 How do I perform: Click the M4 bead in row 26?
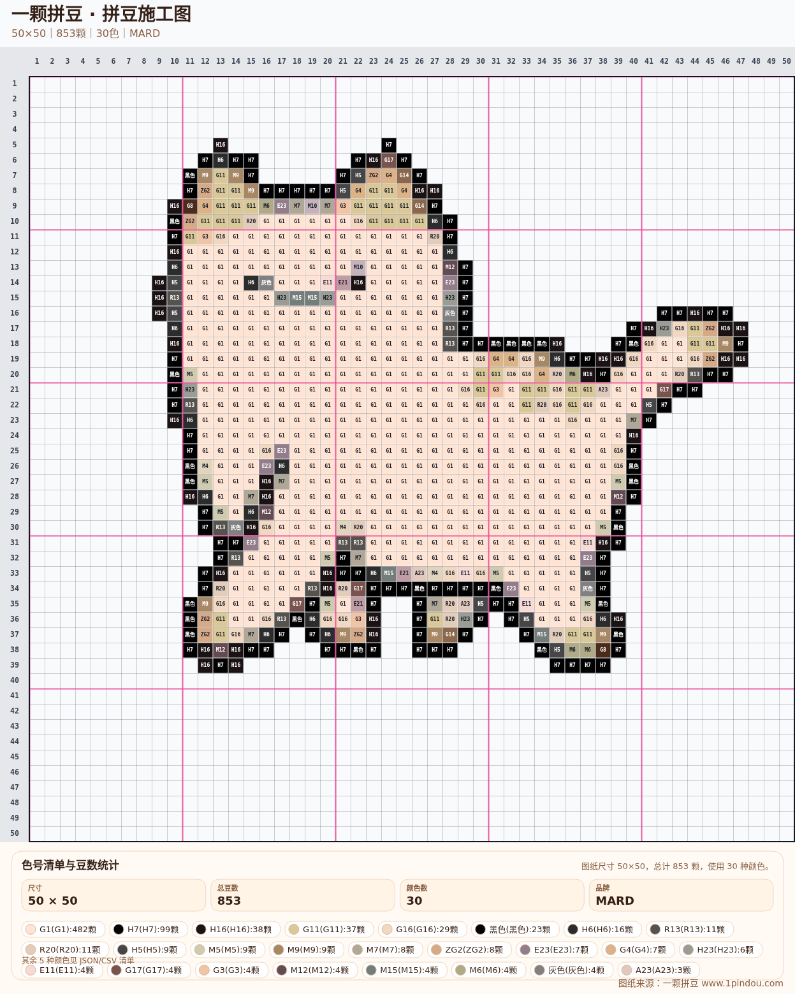coord(205,466)
